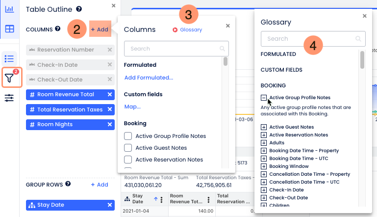Click the bar chart view icon
The height and width of the screenshot is (217, 377).
pyautogui.click(x=9, y=9)
